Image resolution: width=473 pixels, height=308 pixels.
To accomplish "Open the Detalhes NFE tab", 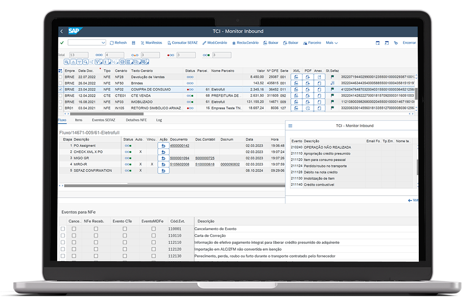I will (136, 120).
